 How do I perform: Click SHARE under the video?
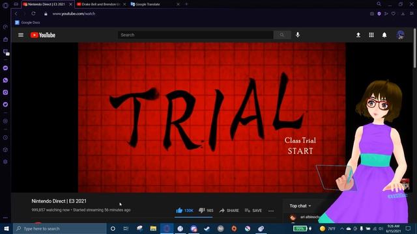(229, 211)
